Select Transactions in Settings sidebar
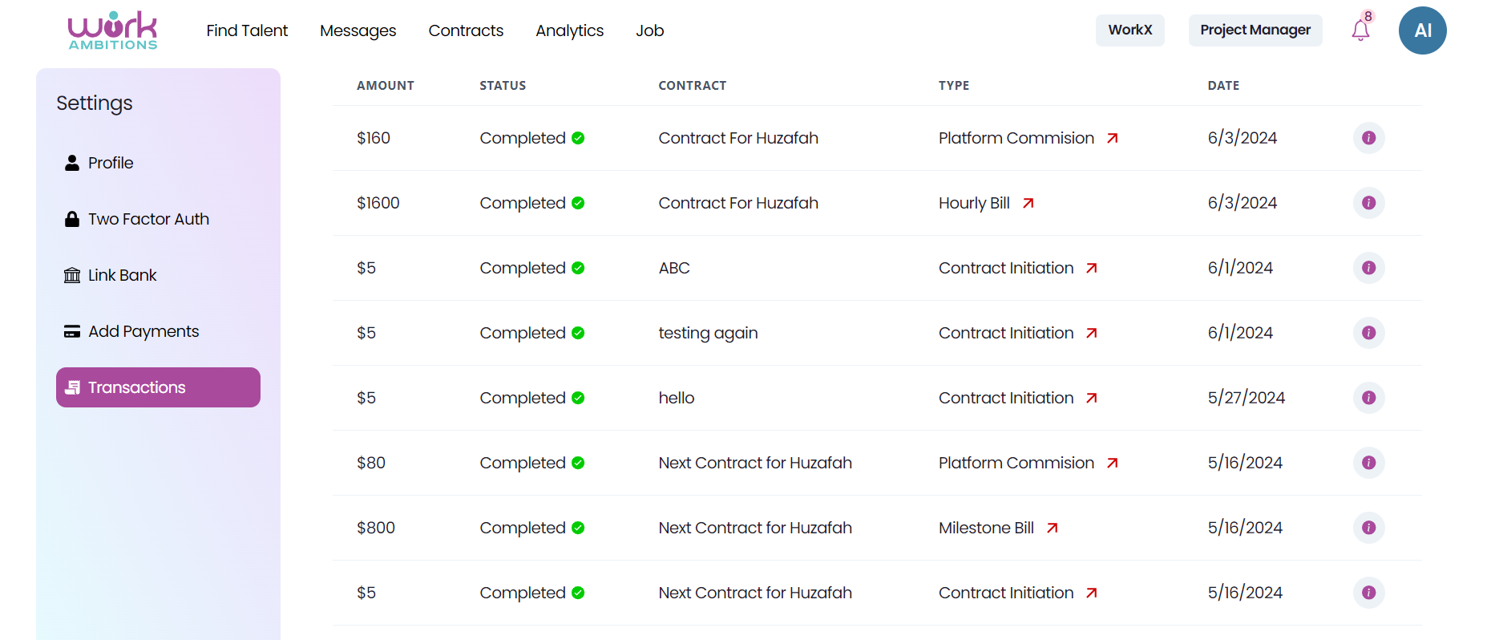Screen dimensions: 1487x640 pyautogui.click(x=158, y=387)
